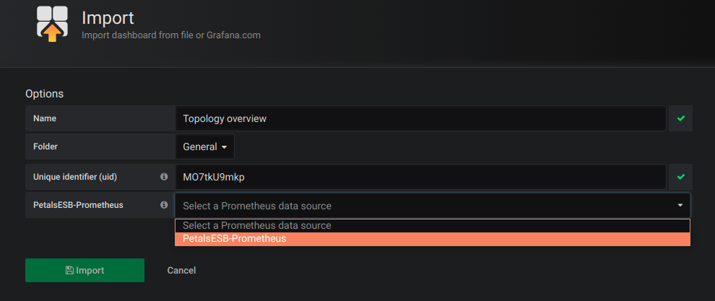Click the Name label
Screen dimensions: 715x301
click(x=45, y=118)
